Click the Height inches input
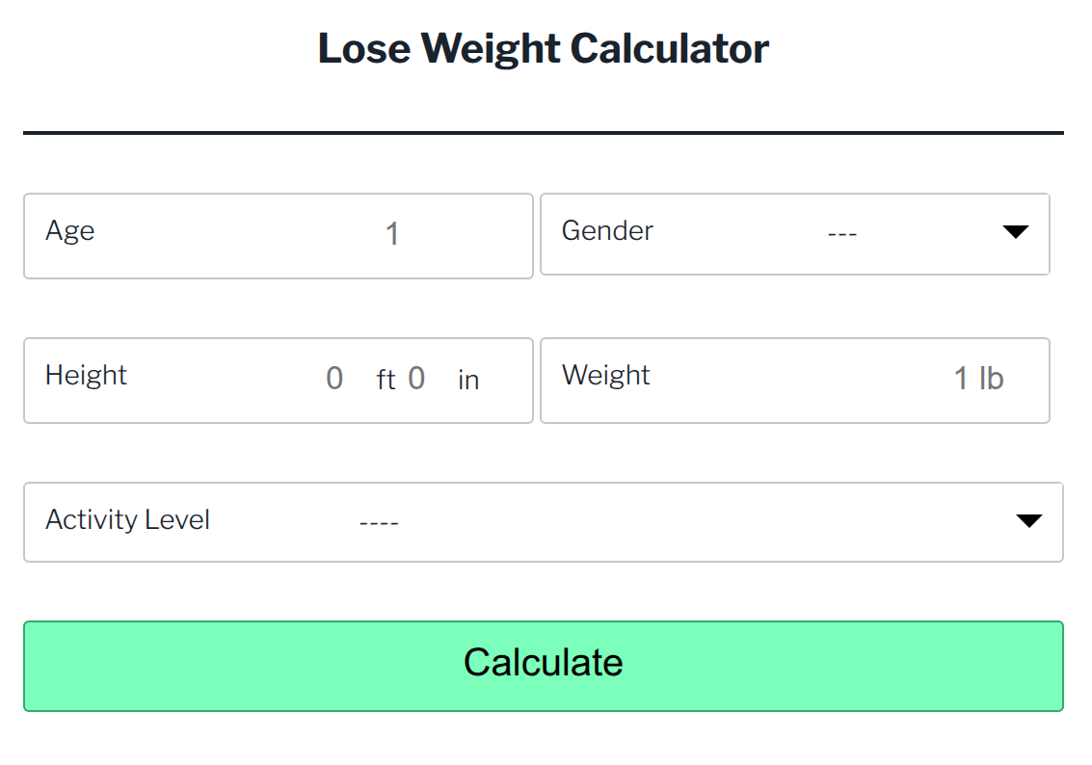Screen dimensions: 1092x765 coord(416,379)
